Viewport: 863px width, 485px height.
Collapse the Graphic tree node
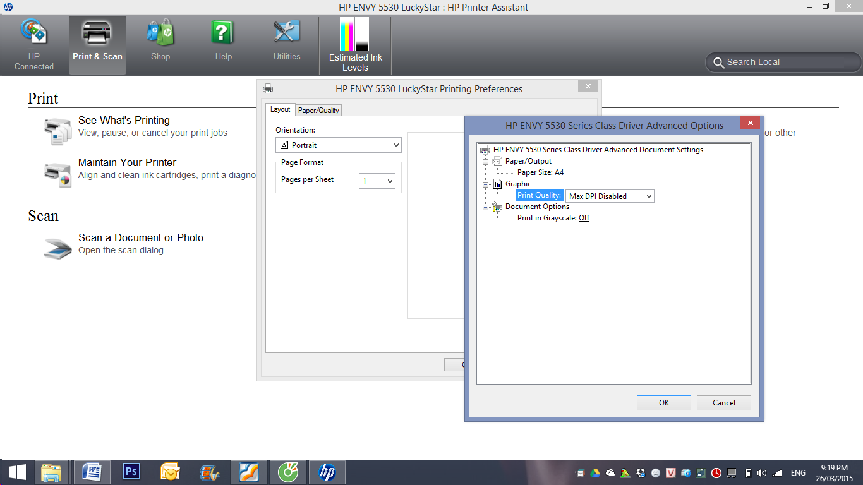(486, 184)
